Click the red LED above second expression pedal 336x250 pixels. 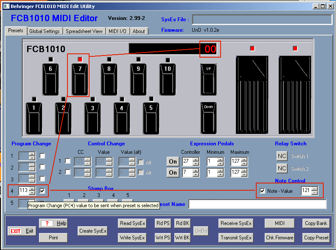tap(295, 48)
